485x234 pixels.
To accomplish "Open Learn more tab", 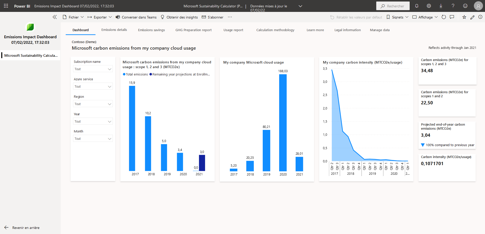I will tap(315, 30).
